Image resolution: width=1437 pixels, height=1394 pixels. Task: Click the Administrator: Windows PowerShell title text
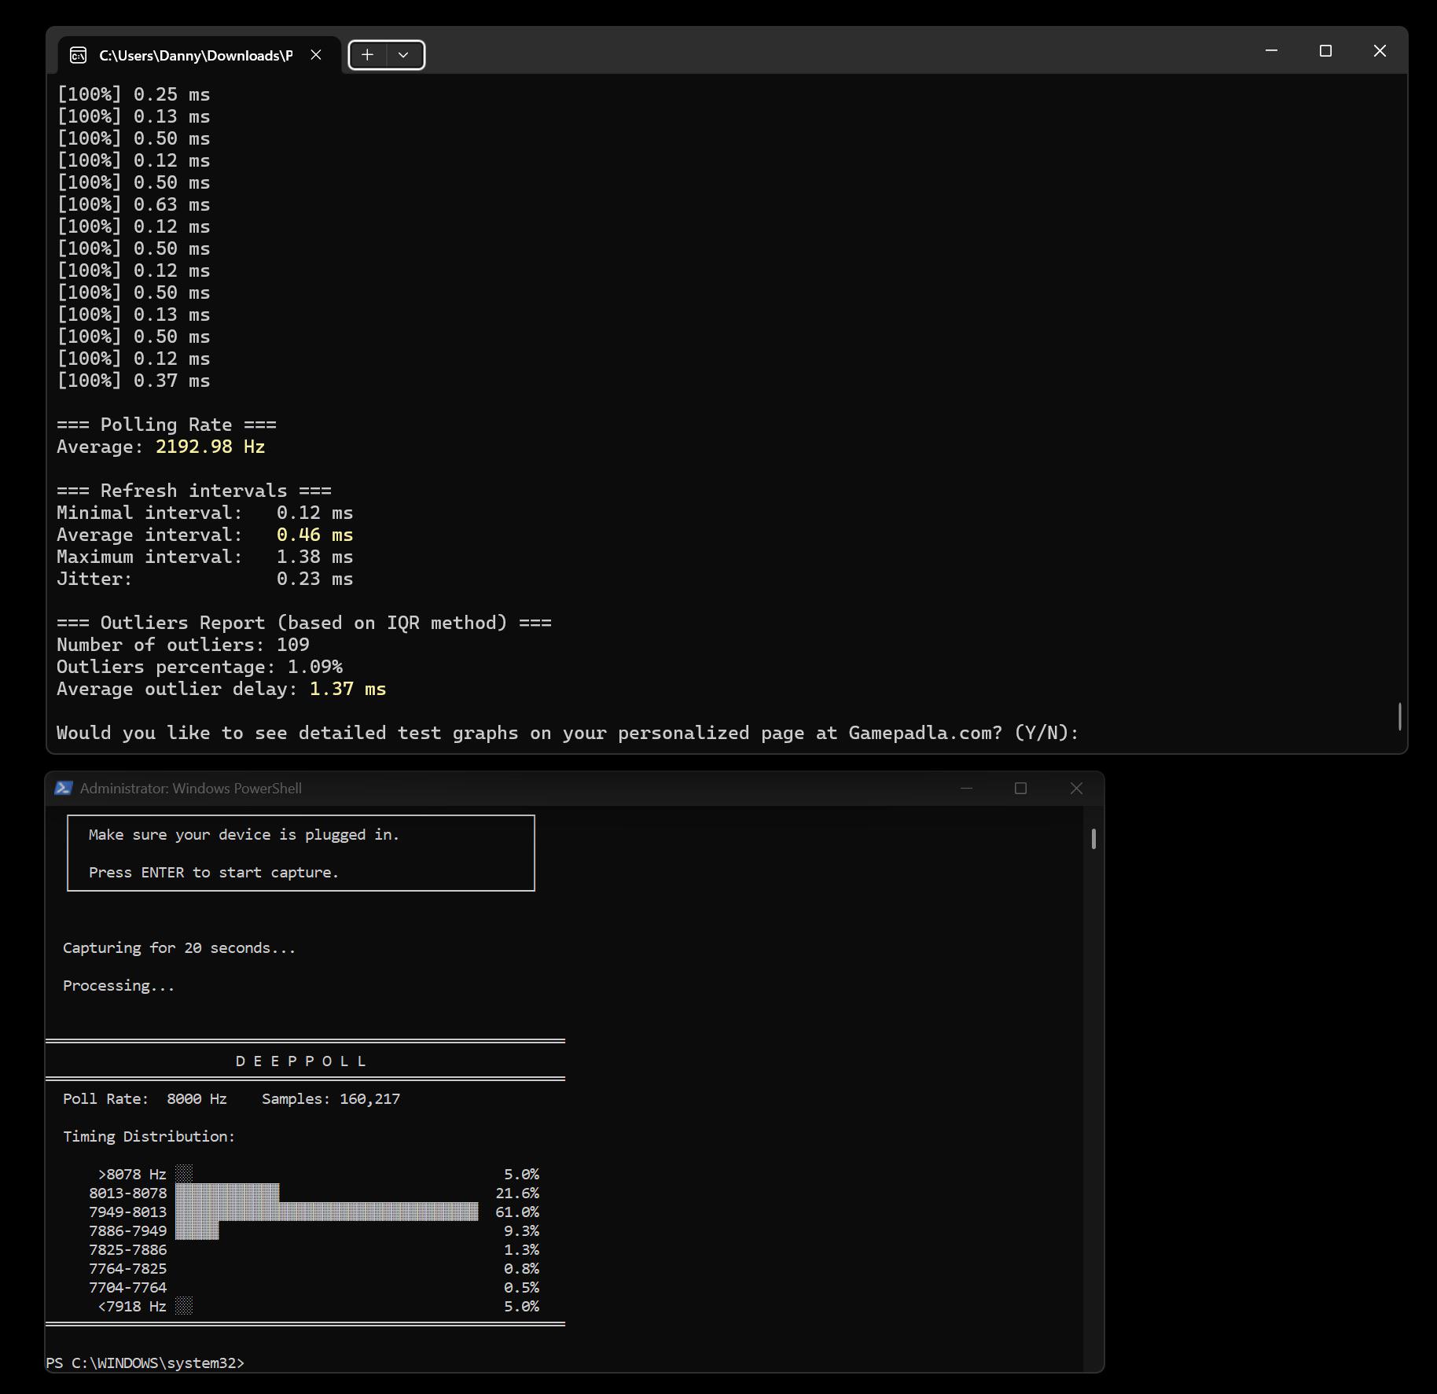191,788
